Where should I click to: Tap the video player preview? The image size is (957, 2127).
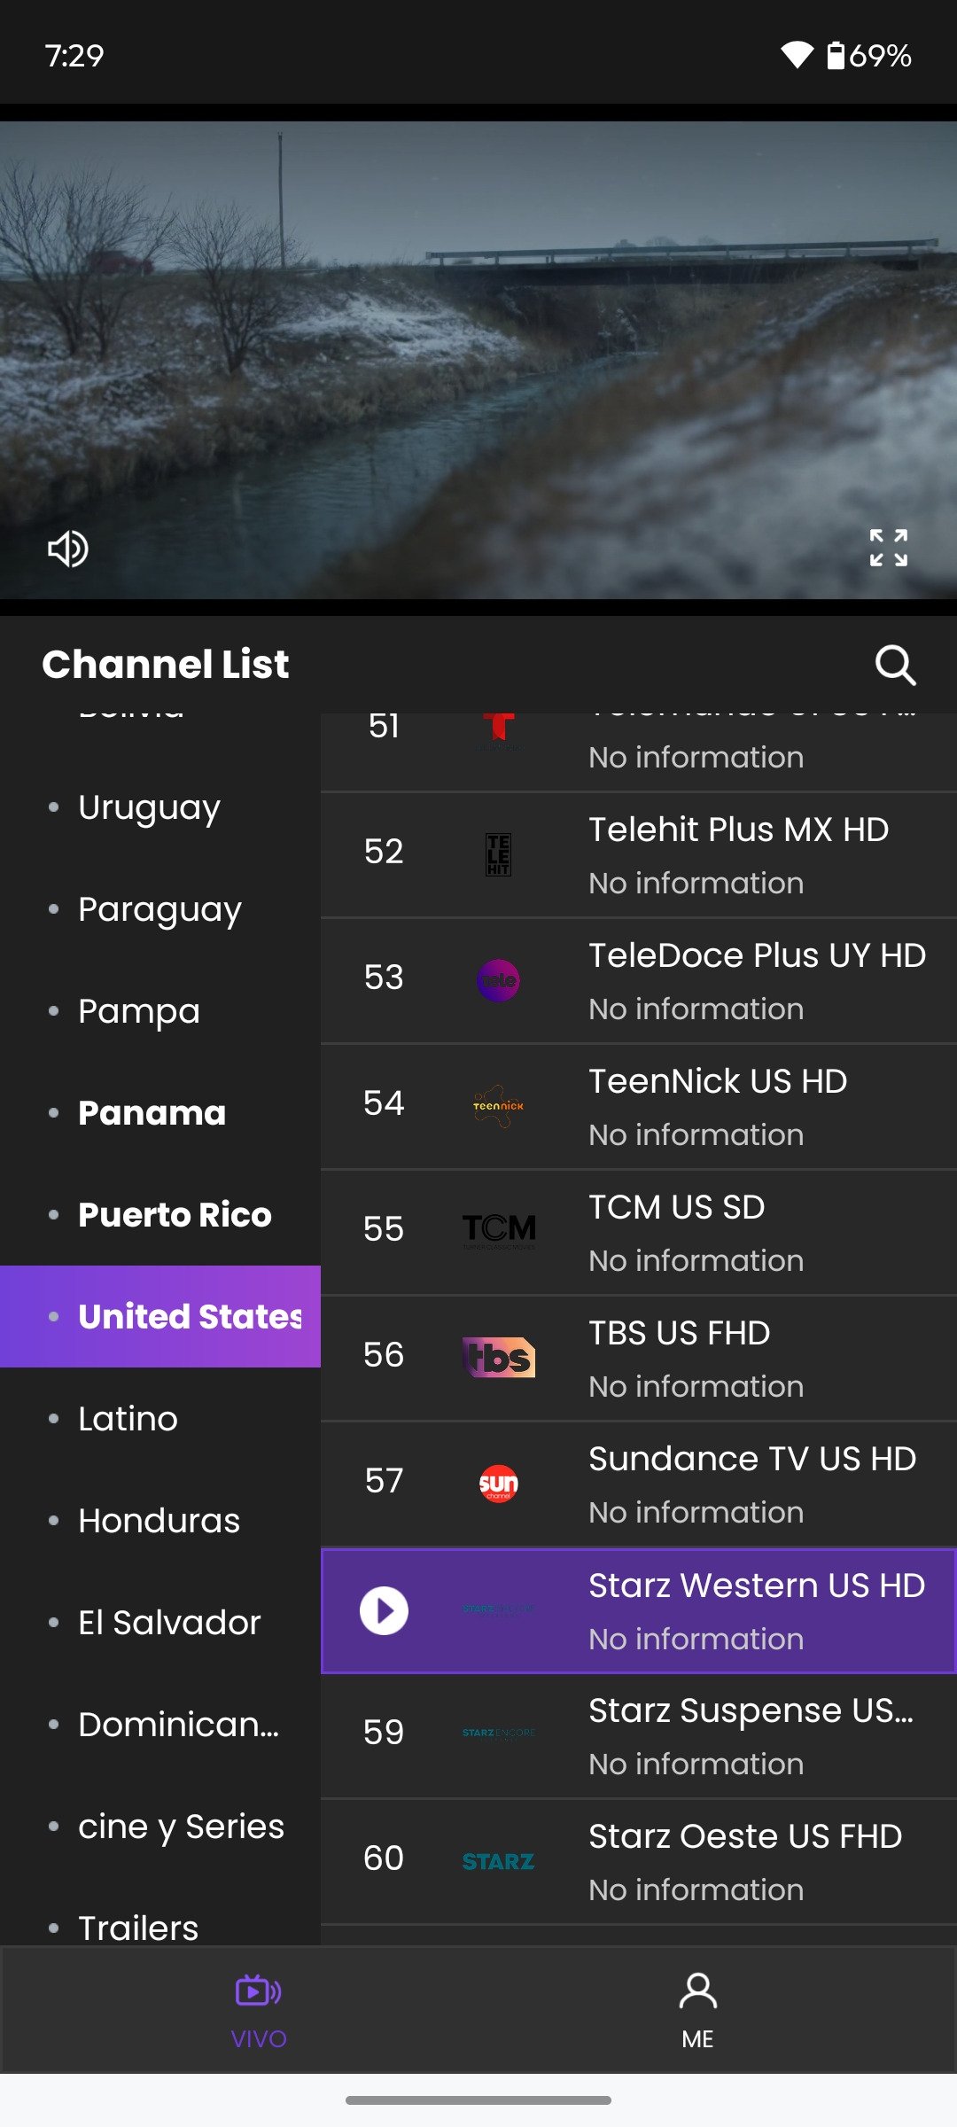pyautogui.click(x=478, y=360)
